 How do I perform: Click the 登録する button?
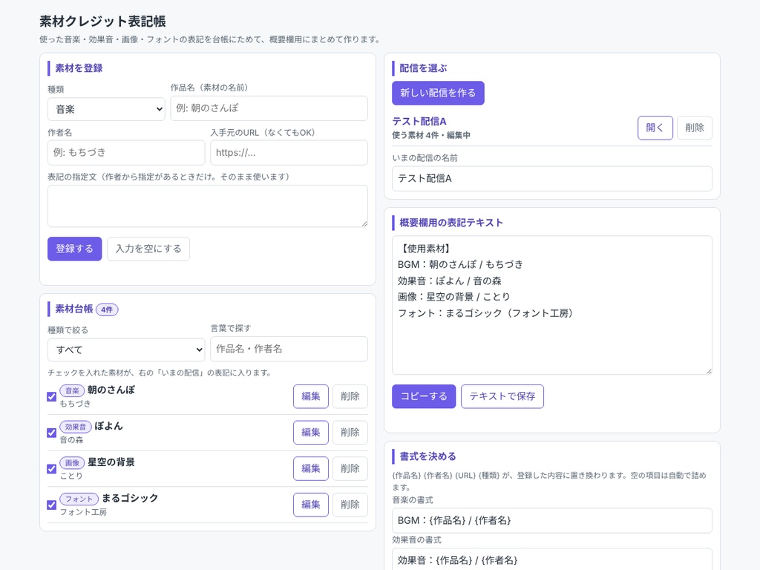click(75, 249)
